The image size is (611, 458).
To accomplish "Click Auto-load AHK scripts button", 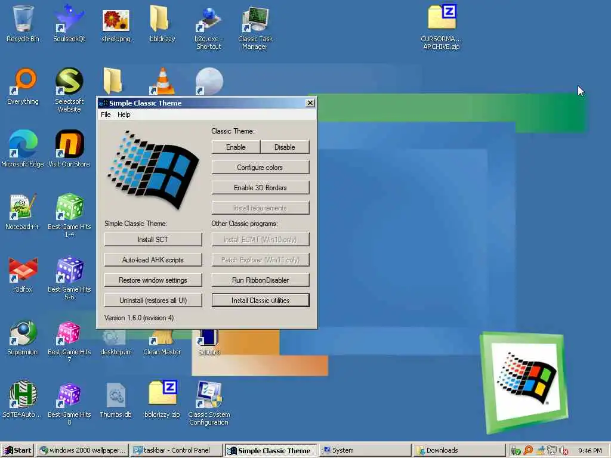I will click(x=153, y=260).
